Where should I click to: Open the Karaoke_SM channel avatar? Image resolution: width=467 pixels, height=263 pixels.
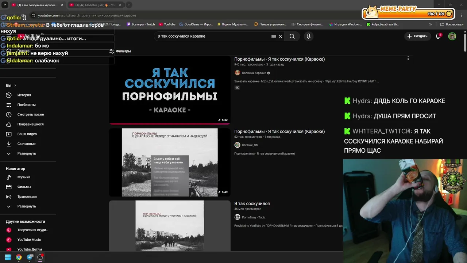[x=237, y=145]
